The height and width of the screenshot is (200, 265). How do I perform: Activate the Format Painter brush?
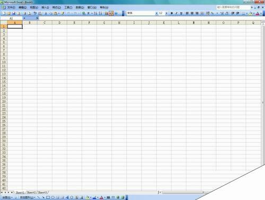tap(63, 13)
